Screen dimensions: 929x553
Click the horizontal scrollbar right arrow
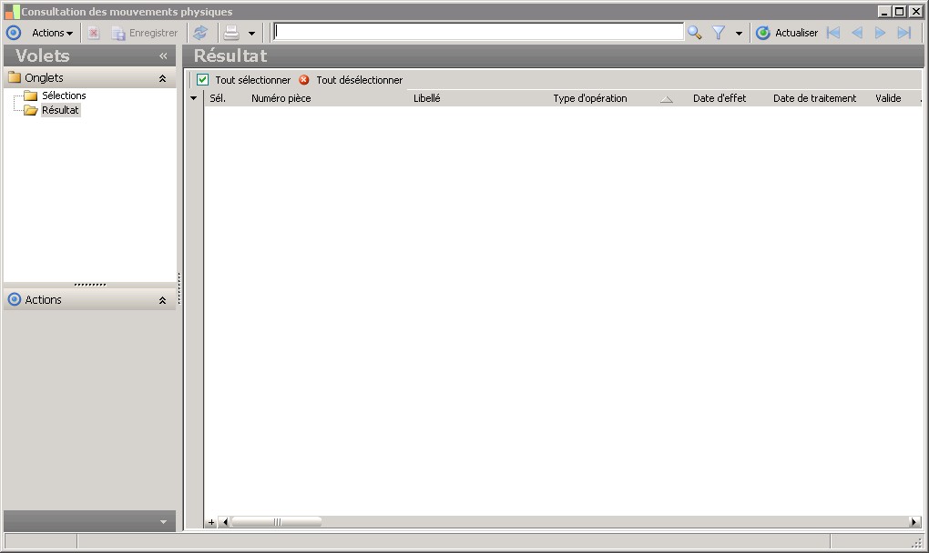[x=914, y=522]
